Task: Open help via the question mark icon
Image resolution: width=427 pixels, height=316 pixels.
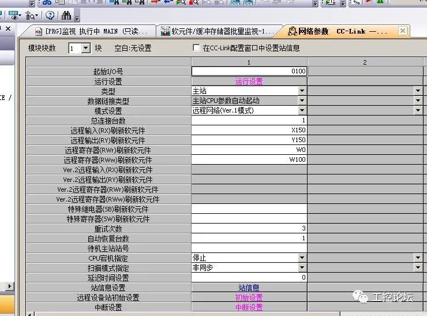Action: (x=50, y=16)
